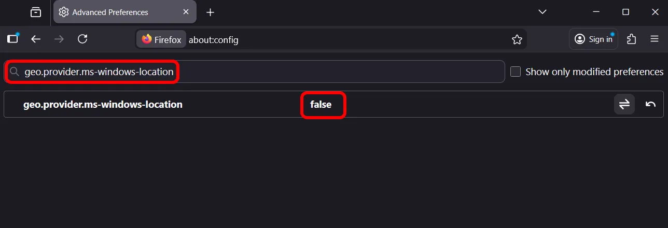
Task: Open the Firefox View pinned tab icon
Action: tap(36, 12)
